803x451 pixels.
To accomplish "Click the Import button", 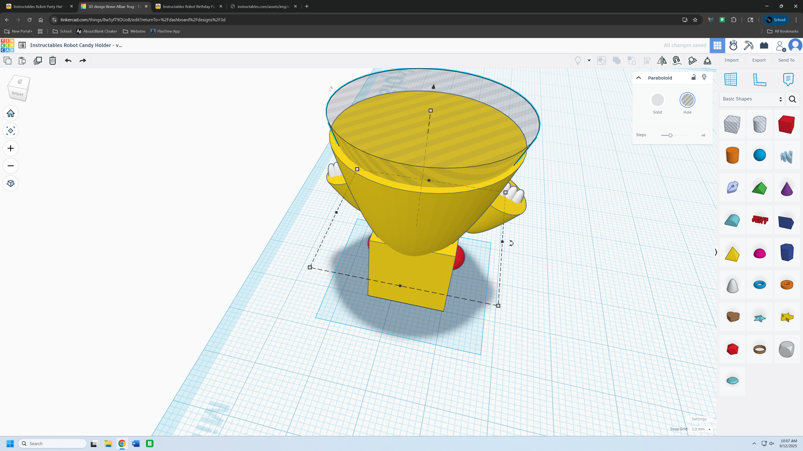I will 731,60.
